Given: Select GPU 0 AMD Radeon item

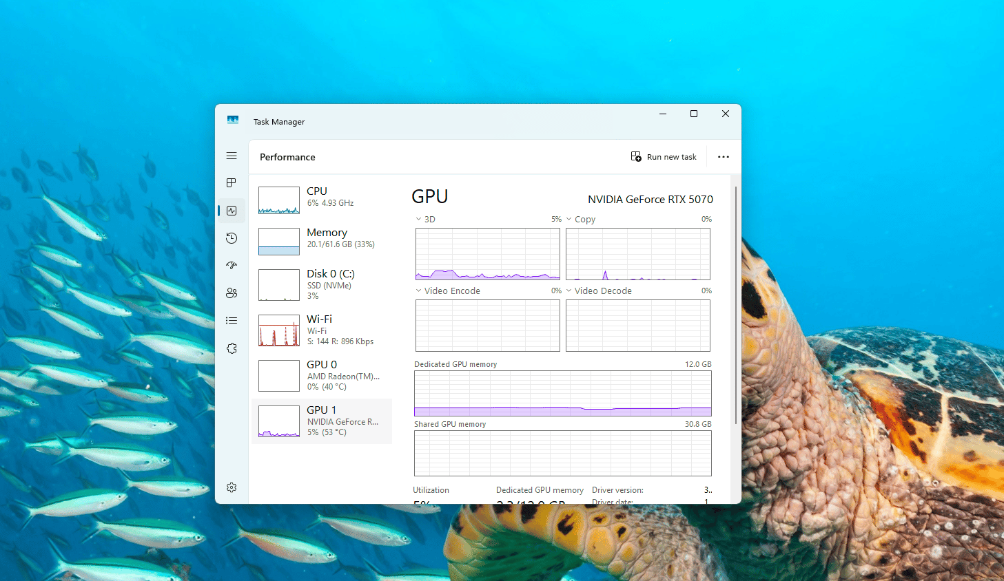Looking at the screenshot, I should (322, 376).
